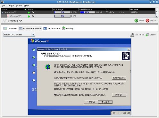Click the History clock icon
The image size is (159, 118).
63,28
